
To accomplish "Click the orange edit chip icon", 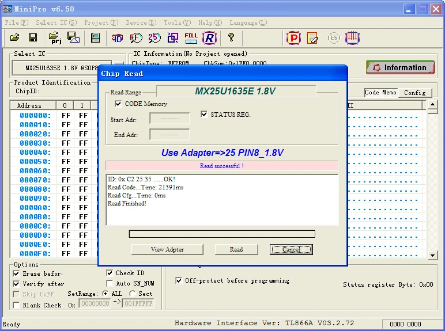I will coord(312,38).
